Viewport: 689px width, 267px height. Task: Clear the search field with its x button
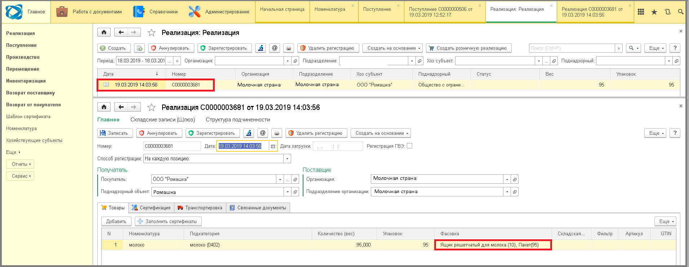(619, 48)
